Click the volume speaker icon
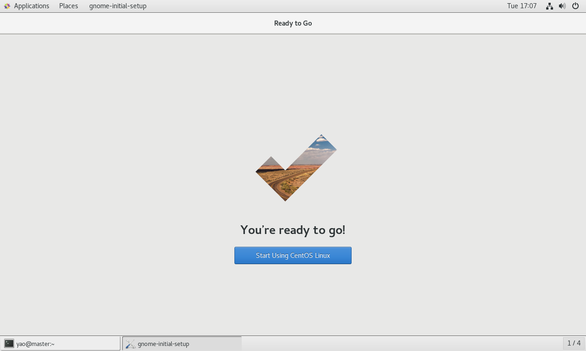The width and height of the screenshot is (586, 351). (x=562, y=6)
